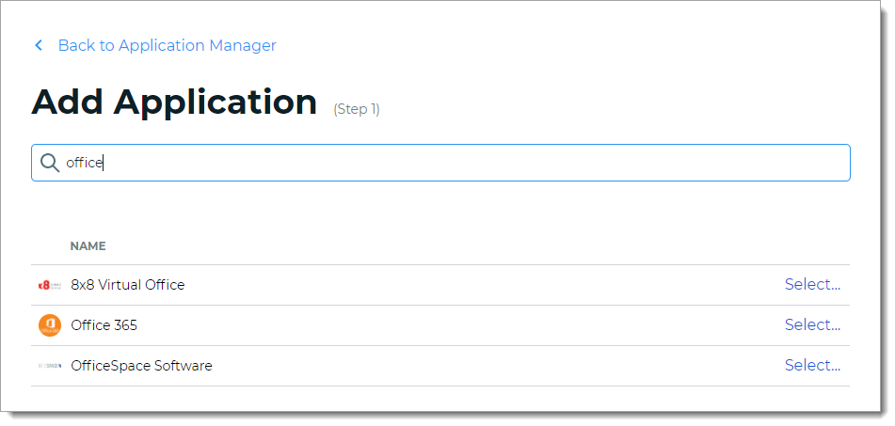The width and height of the screenshot is (895, 426).
Task: Click the OfficeSpace Software name
Action: (141, 366)
